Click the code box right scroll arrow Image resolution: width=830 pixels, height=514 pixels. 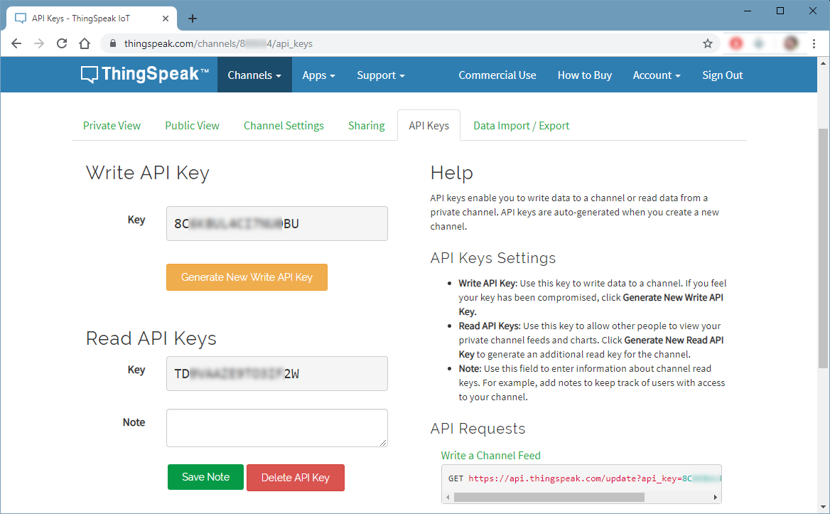[x=715, y=497]
